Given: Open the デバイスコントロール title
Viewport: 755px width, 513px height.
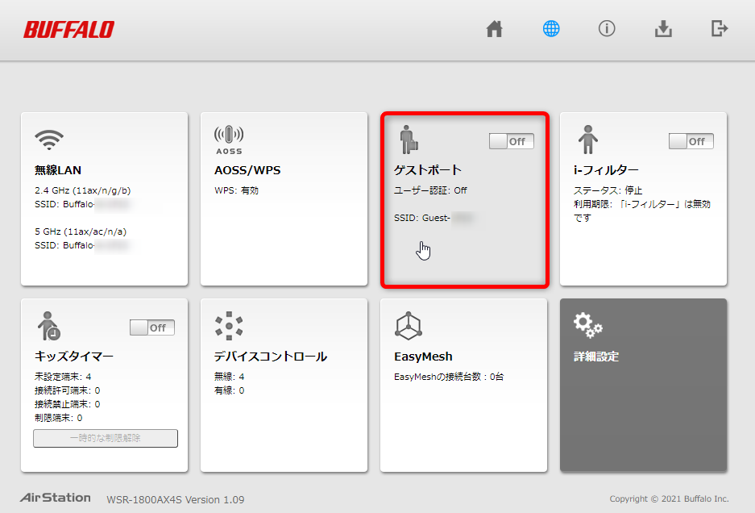Looking at the screenshot, I should [x=271, y=357].
